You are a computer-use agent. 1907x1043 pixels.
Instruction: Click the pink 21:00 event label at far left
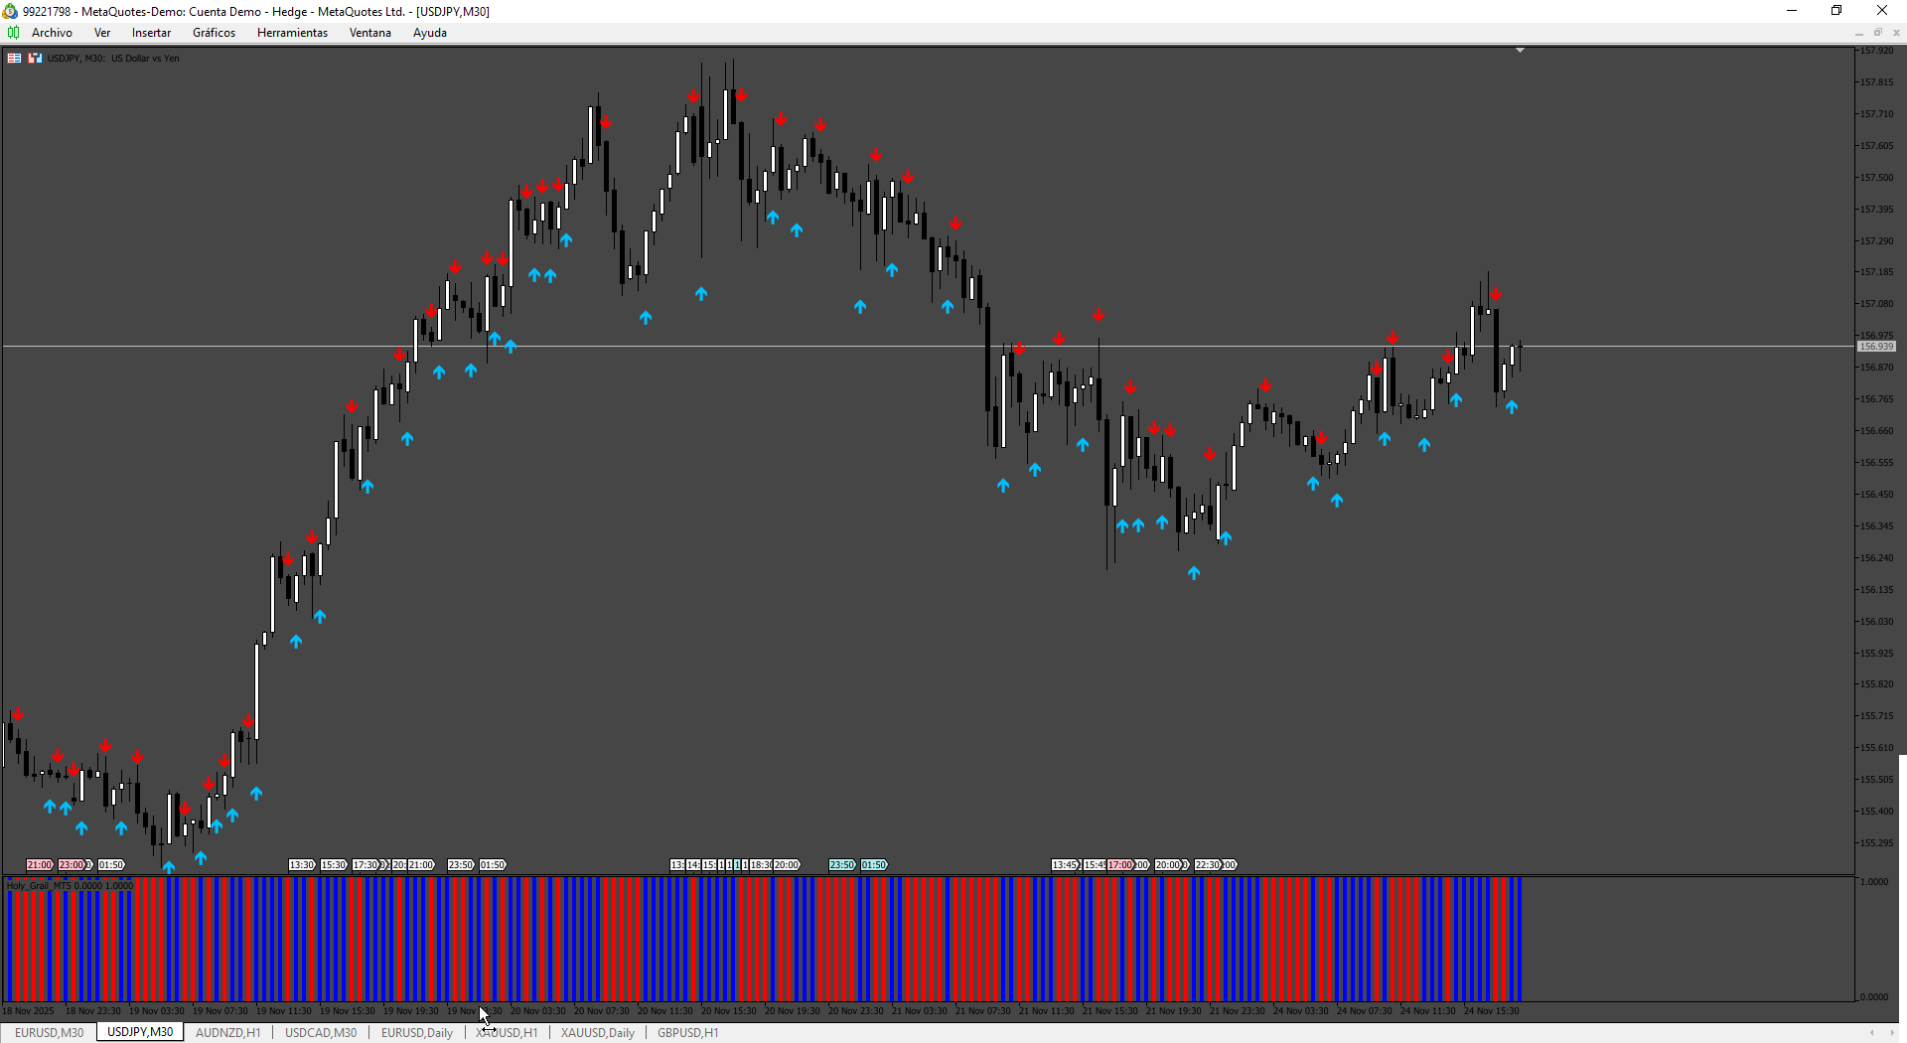coord(39,865)
